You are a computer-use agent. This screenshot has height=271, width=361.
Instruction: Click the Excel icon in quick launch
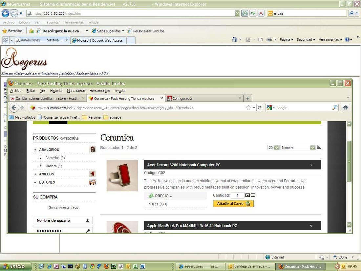(x=135, y=266)
